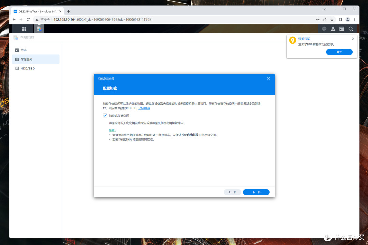
Task: Open user options with the person icon
Action: click(x=333, y=29)
